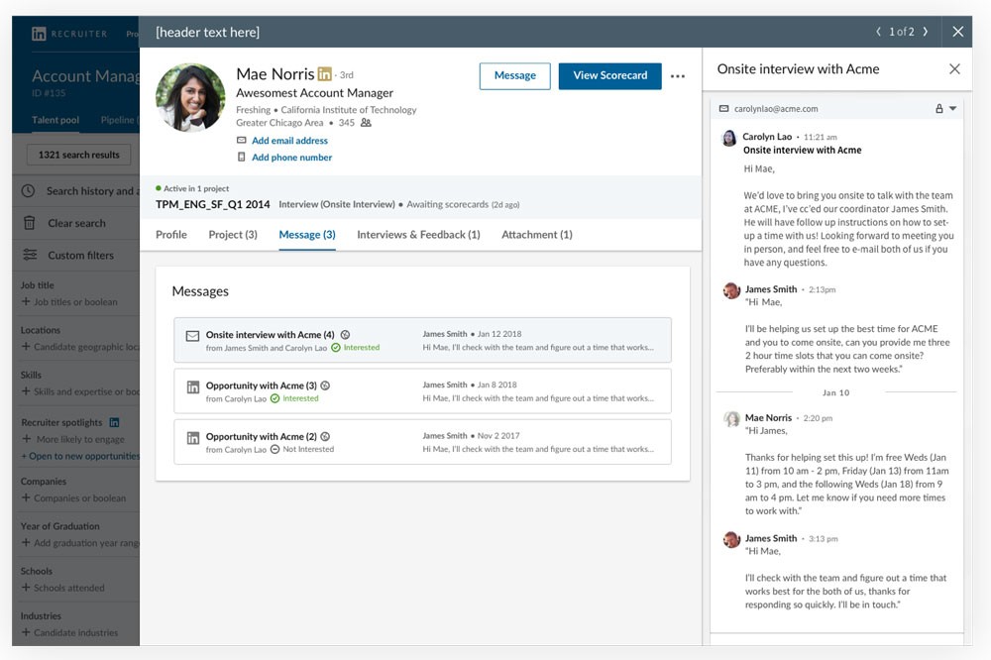Click the envelope icon on Onsite interview message
This screenshot has height=660, width=991.
[192, 336]
